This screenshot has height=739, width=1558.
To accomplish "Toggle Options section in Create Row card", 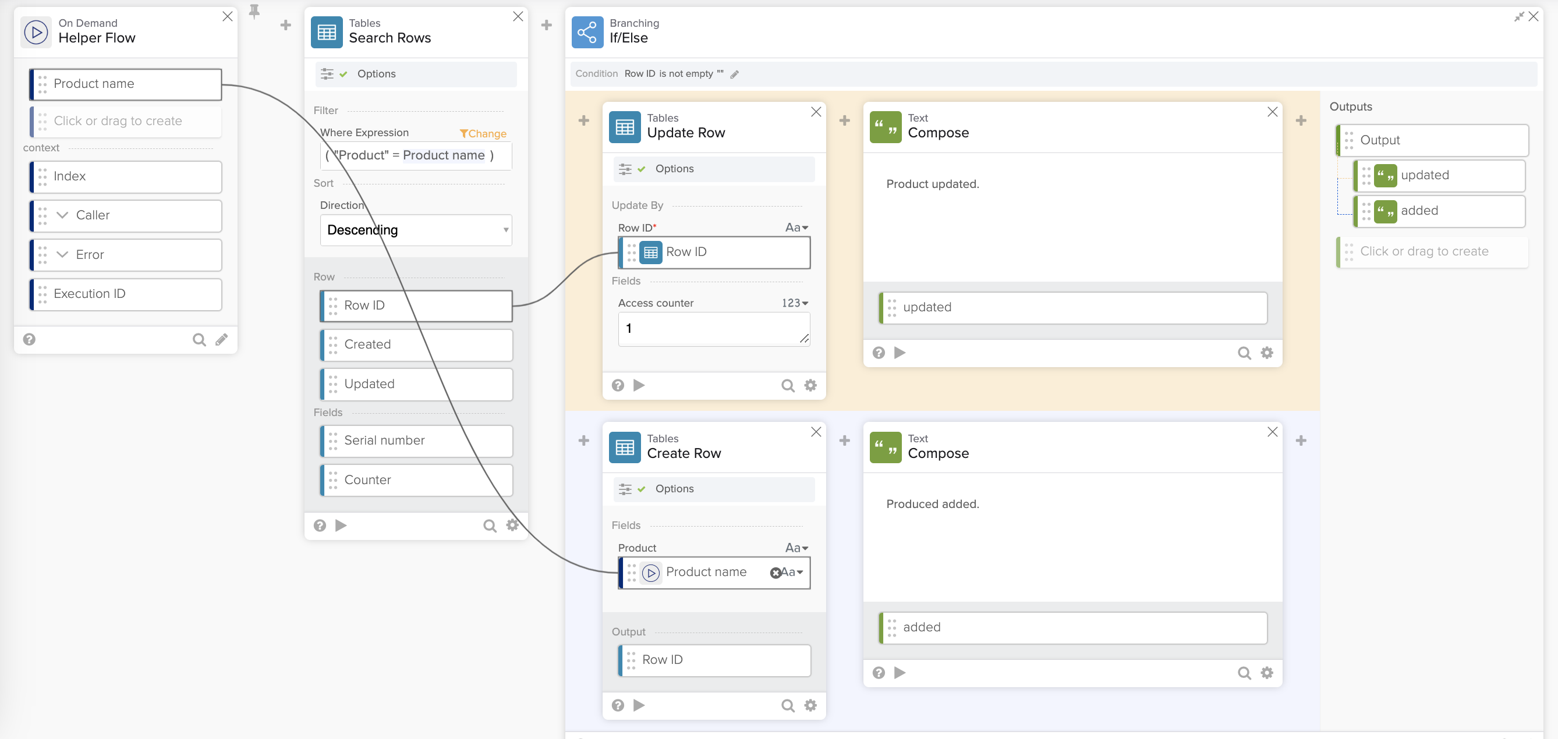I will coord(674,488).
